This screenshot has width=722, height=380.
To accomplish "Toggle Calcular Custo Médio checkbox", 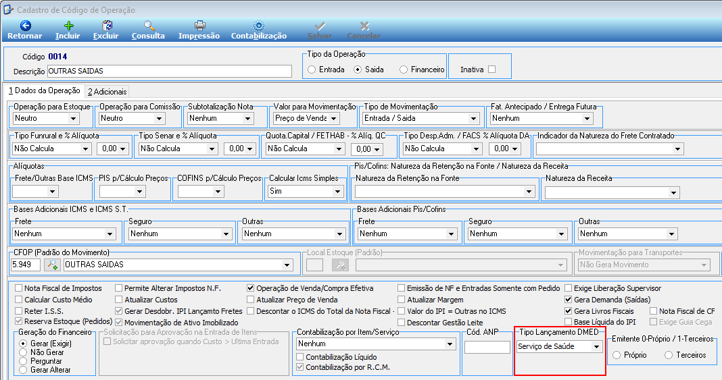I will (19, 300).
